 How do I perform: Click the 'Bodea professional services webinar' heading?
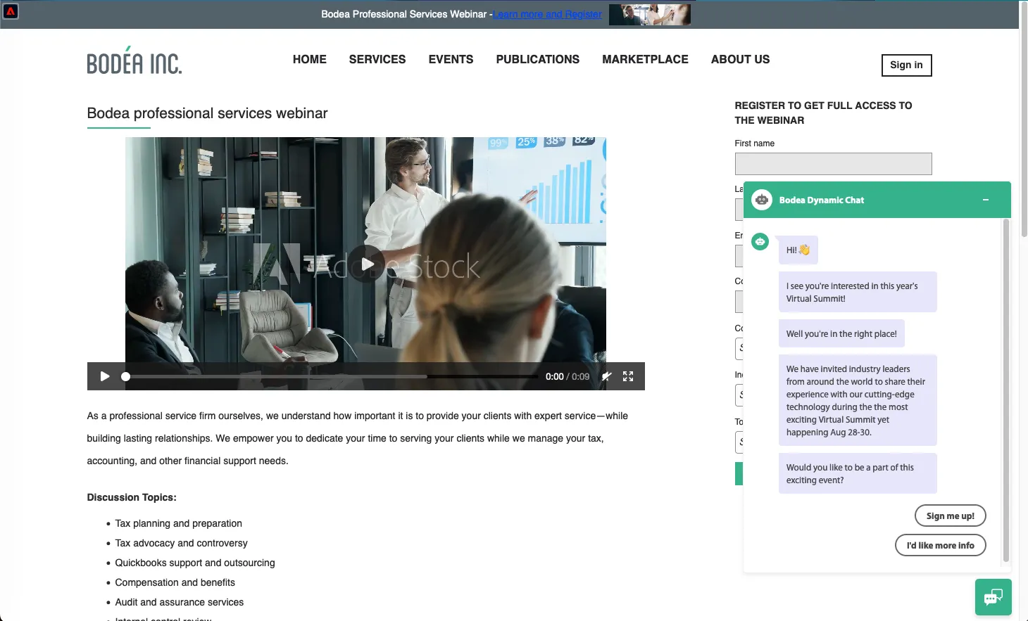208,113
